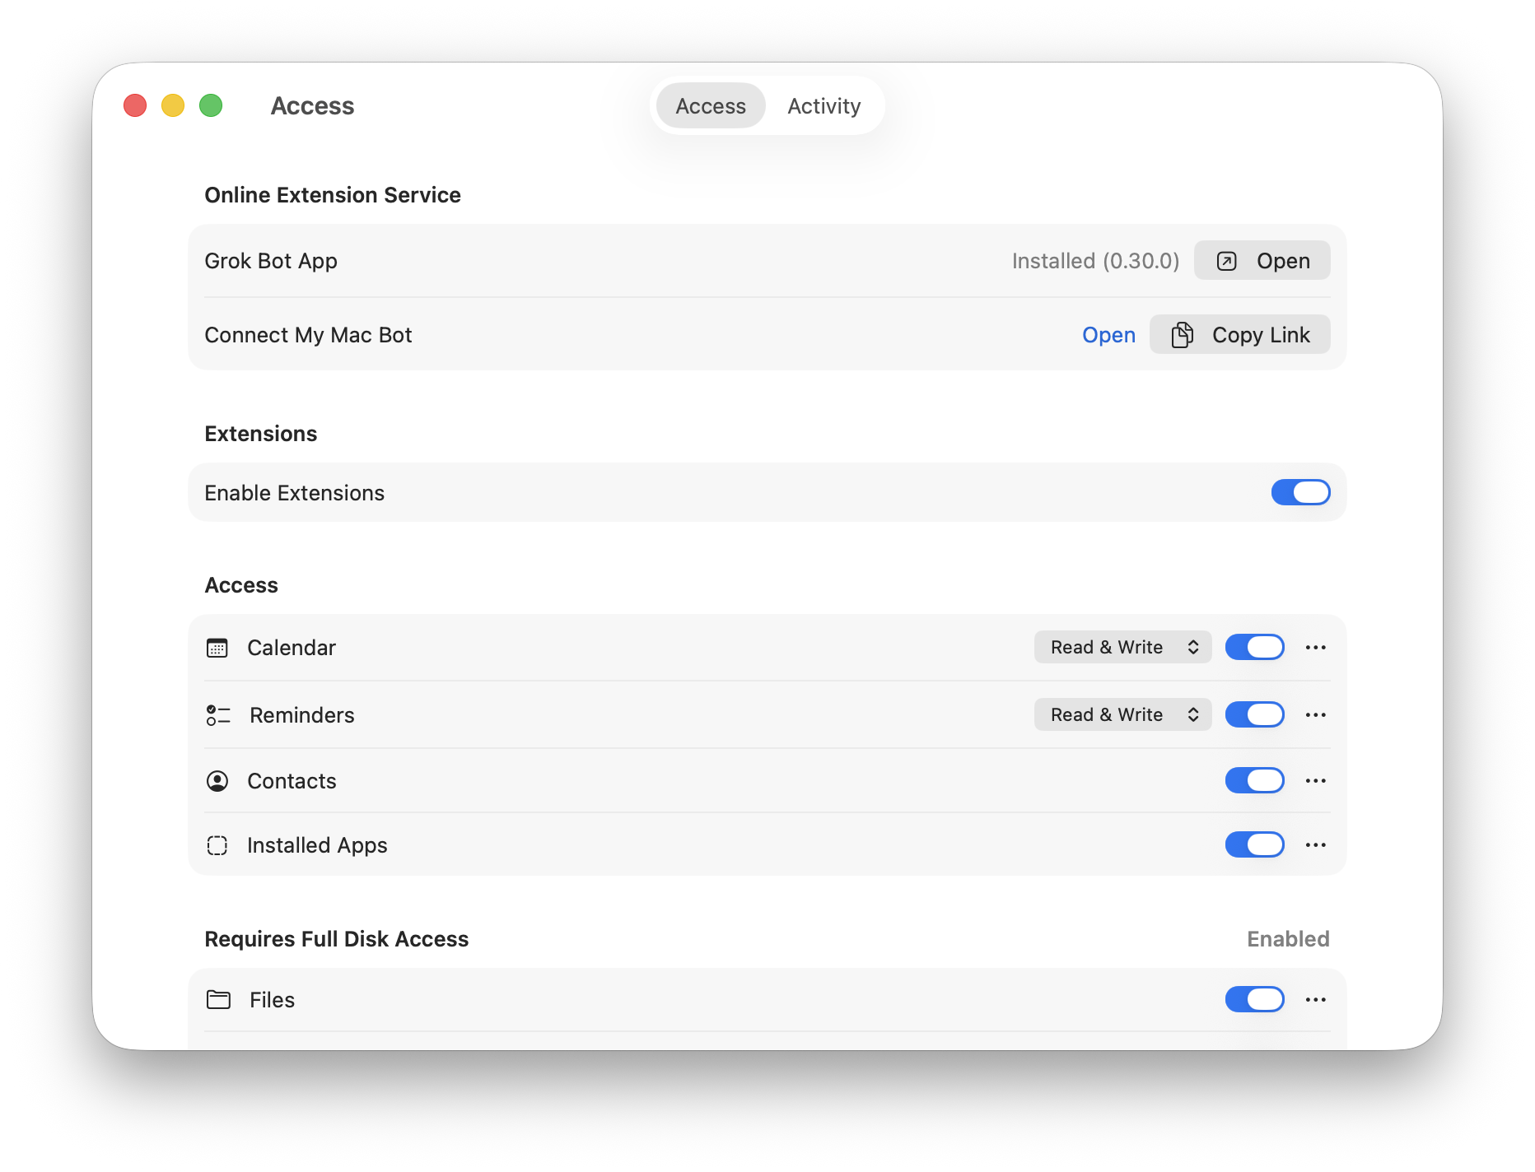Click the Installed Apps dashed-square icon
The height and width of the screenshot is (1172, 1535).
[217, 845]
